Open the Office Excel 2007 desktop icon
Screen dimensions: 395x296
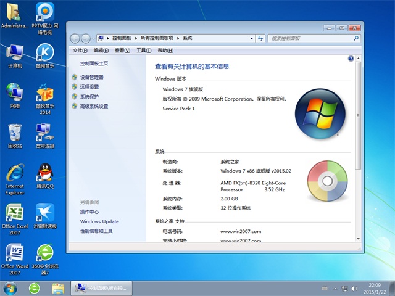(x=14, y=216)
